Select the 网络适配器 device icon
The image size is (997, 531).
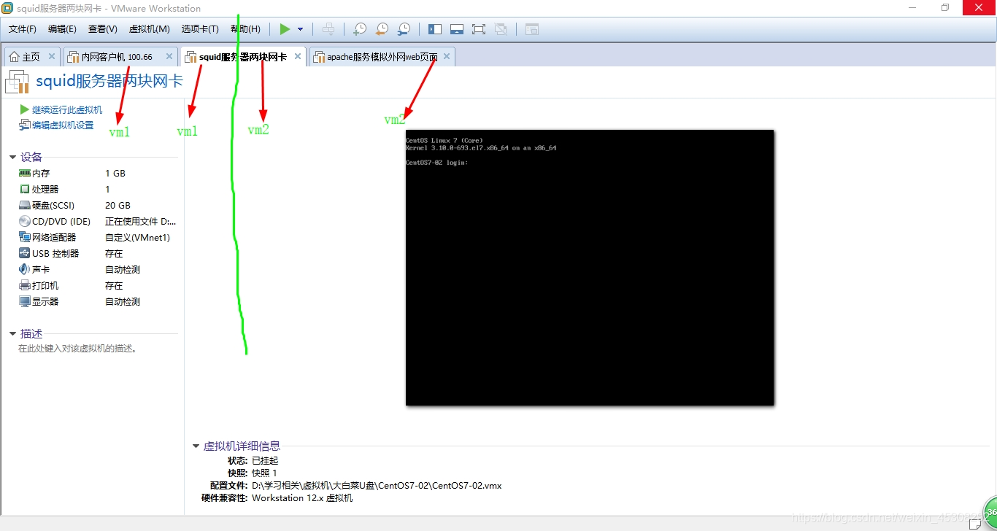click(x=25, y=238)
